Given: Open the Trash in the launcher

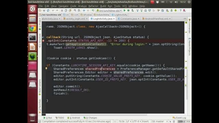Looking at the screenshot, I should click(33, 118).
